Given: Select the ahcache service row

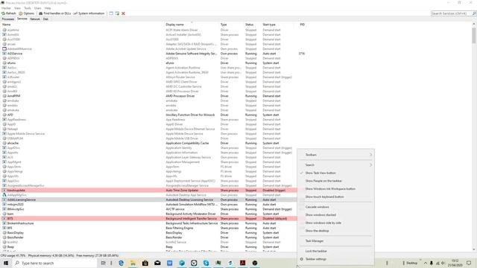Looking at the screenshot, I should (149, 143).
